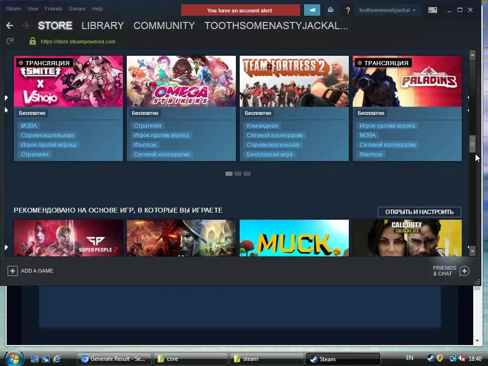
Task: Click FRIENDS & CHAT label
Action: point(445,271)
